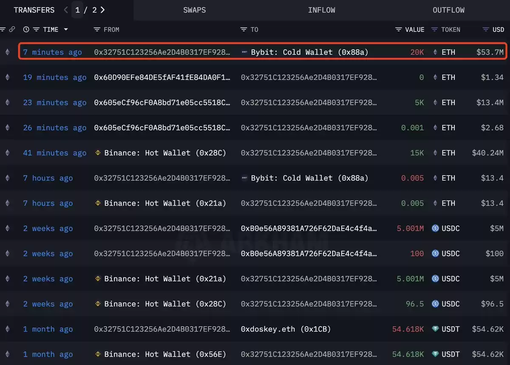510x365 pixels.
Task: Click USDC token icon in the $100 row
Action: (x=435, y=254)
